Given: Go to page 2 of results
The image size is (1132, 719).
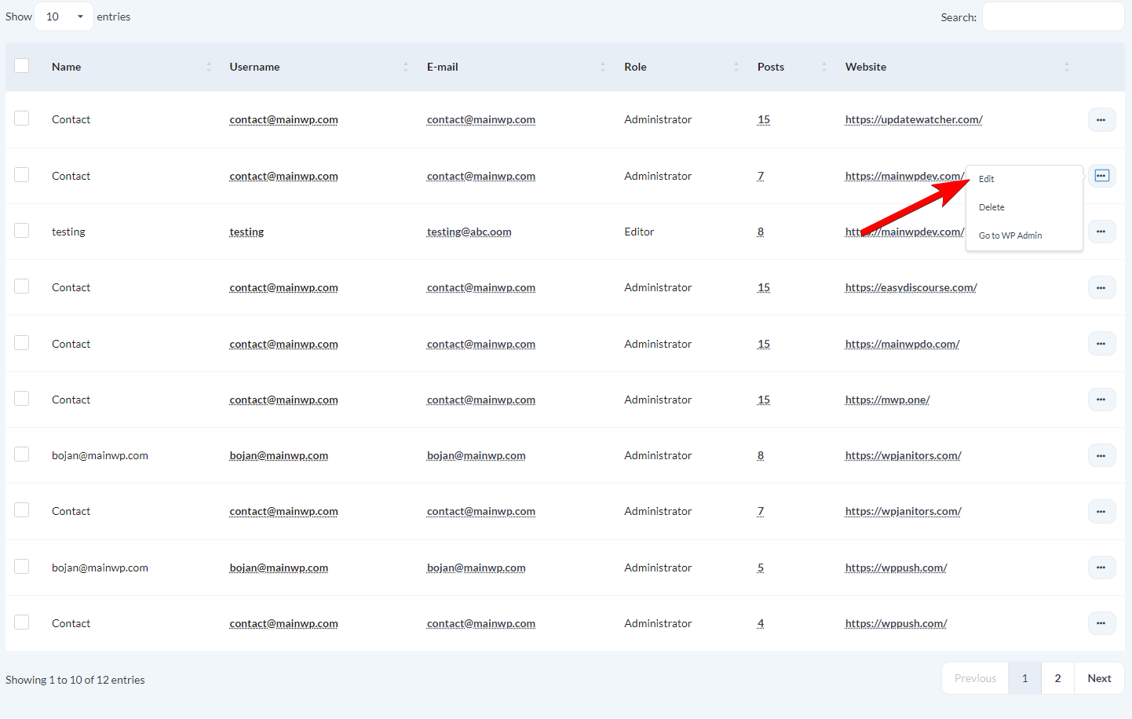Looking at the screenshot, I should pyautogui.click(x=1057, y=677).
